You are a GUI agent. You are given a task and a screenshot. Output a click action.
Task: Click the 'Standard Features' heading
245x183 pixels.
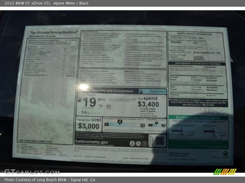pos(90,32)
